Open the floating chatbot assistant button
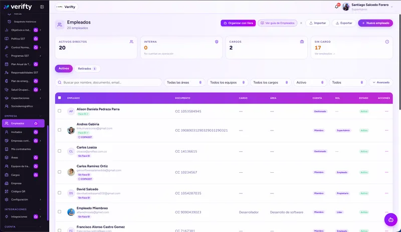The image size is (401, 232). tap(390, 220)
